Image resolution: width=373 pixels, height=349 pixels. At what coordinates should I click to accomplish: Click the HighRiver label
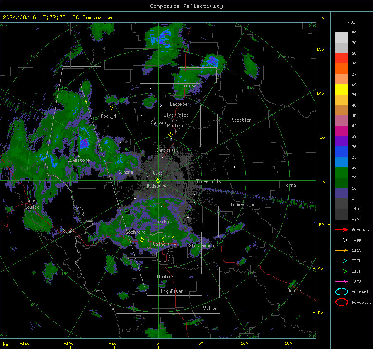click(x=172, y=292)
